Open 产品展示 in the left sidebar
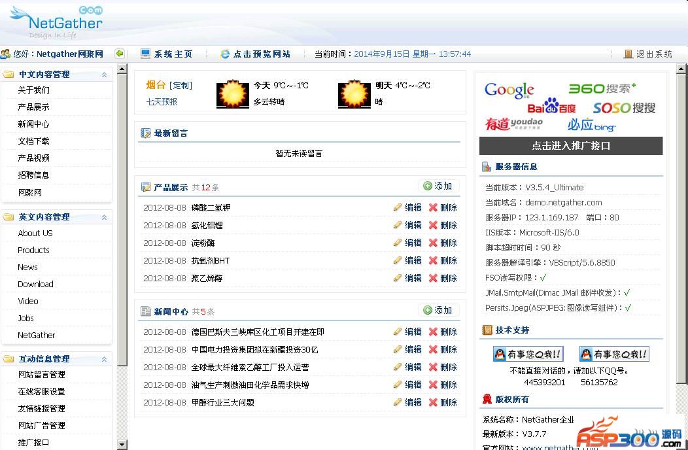Image resolution: width=688 pixels, height=450 pixels. coord(34,107)
